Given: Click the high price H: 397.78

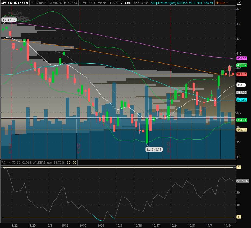Looking at the screenshot, I should point(70,3).
